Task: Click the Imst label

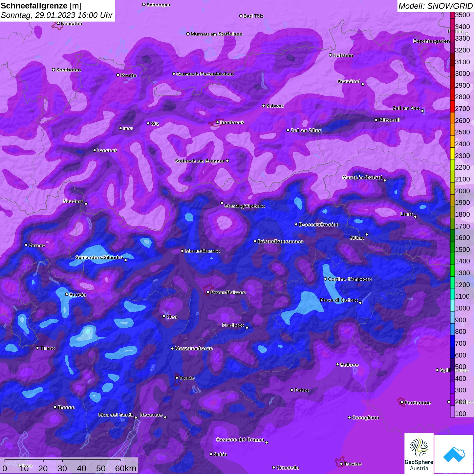Action: click(128, 128)
